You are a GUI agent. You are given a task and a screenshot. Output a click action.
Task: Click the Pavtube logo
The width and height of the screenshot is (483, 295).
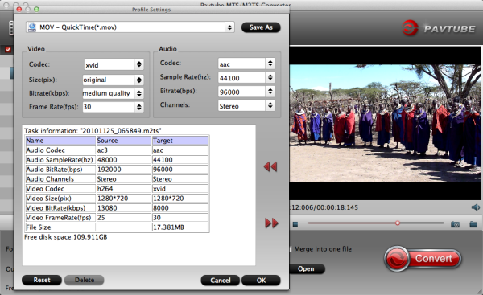tap(439, 28)
